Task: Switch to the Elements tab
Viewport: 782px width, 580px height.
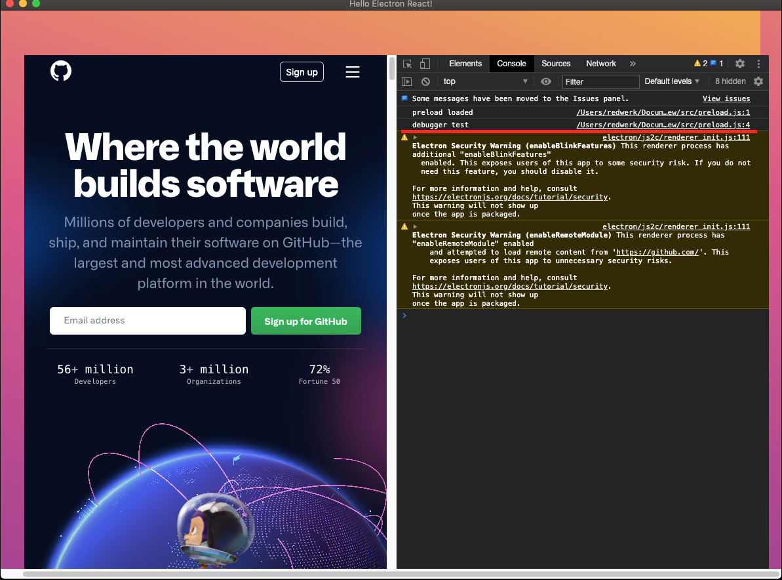Action: click(465, 64)
